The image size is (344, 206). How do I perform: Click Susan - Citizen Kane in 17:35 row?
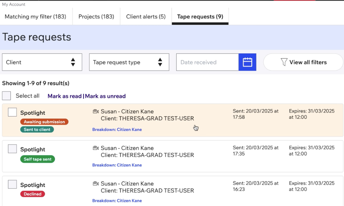[127, 148]
